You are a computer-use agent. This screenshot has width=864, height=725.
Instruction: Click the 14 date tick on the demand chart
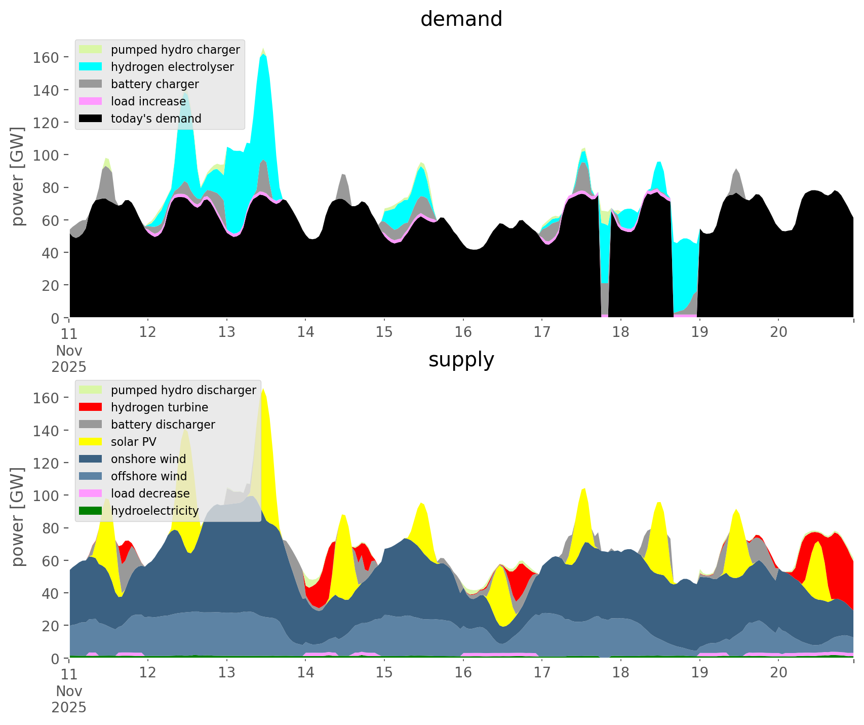305,332
